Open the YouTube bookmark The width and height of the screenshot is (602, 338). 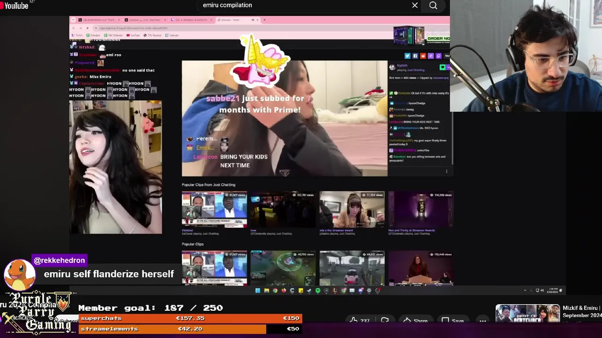coord(133,35)
